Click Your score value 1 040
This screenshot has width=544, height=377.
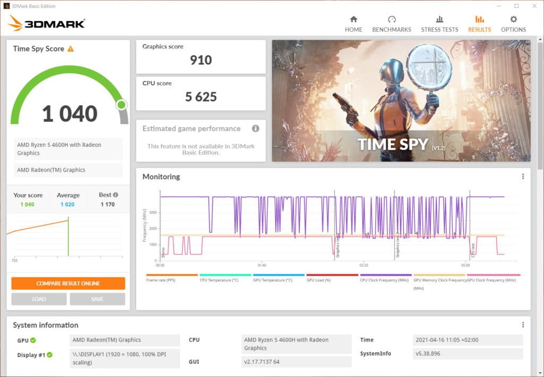[28, 204]
